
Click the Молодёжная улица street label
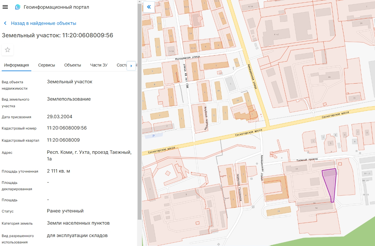(x=187, y=58)
